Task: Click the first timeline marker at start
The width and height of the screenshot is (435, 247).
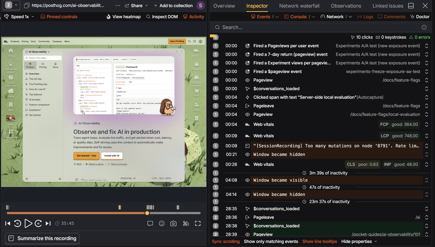Action: pos(8,207)
